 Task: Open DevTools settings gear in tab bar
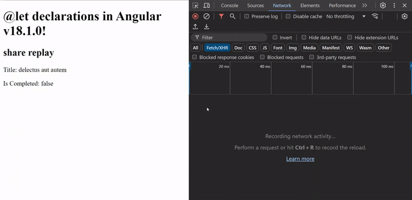tap(383, 6)
